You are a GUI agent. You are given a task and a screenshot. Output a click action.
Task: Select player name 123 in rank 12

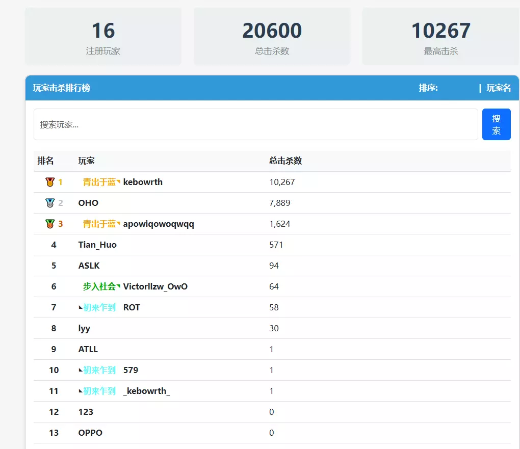[x=86, y=412]
